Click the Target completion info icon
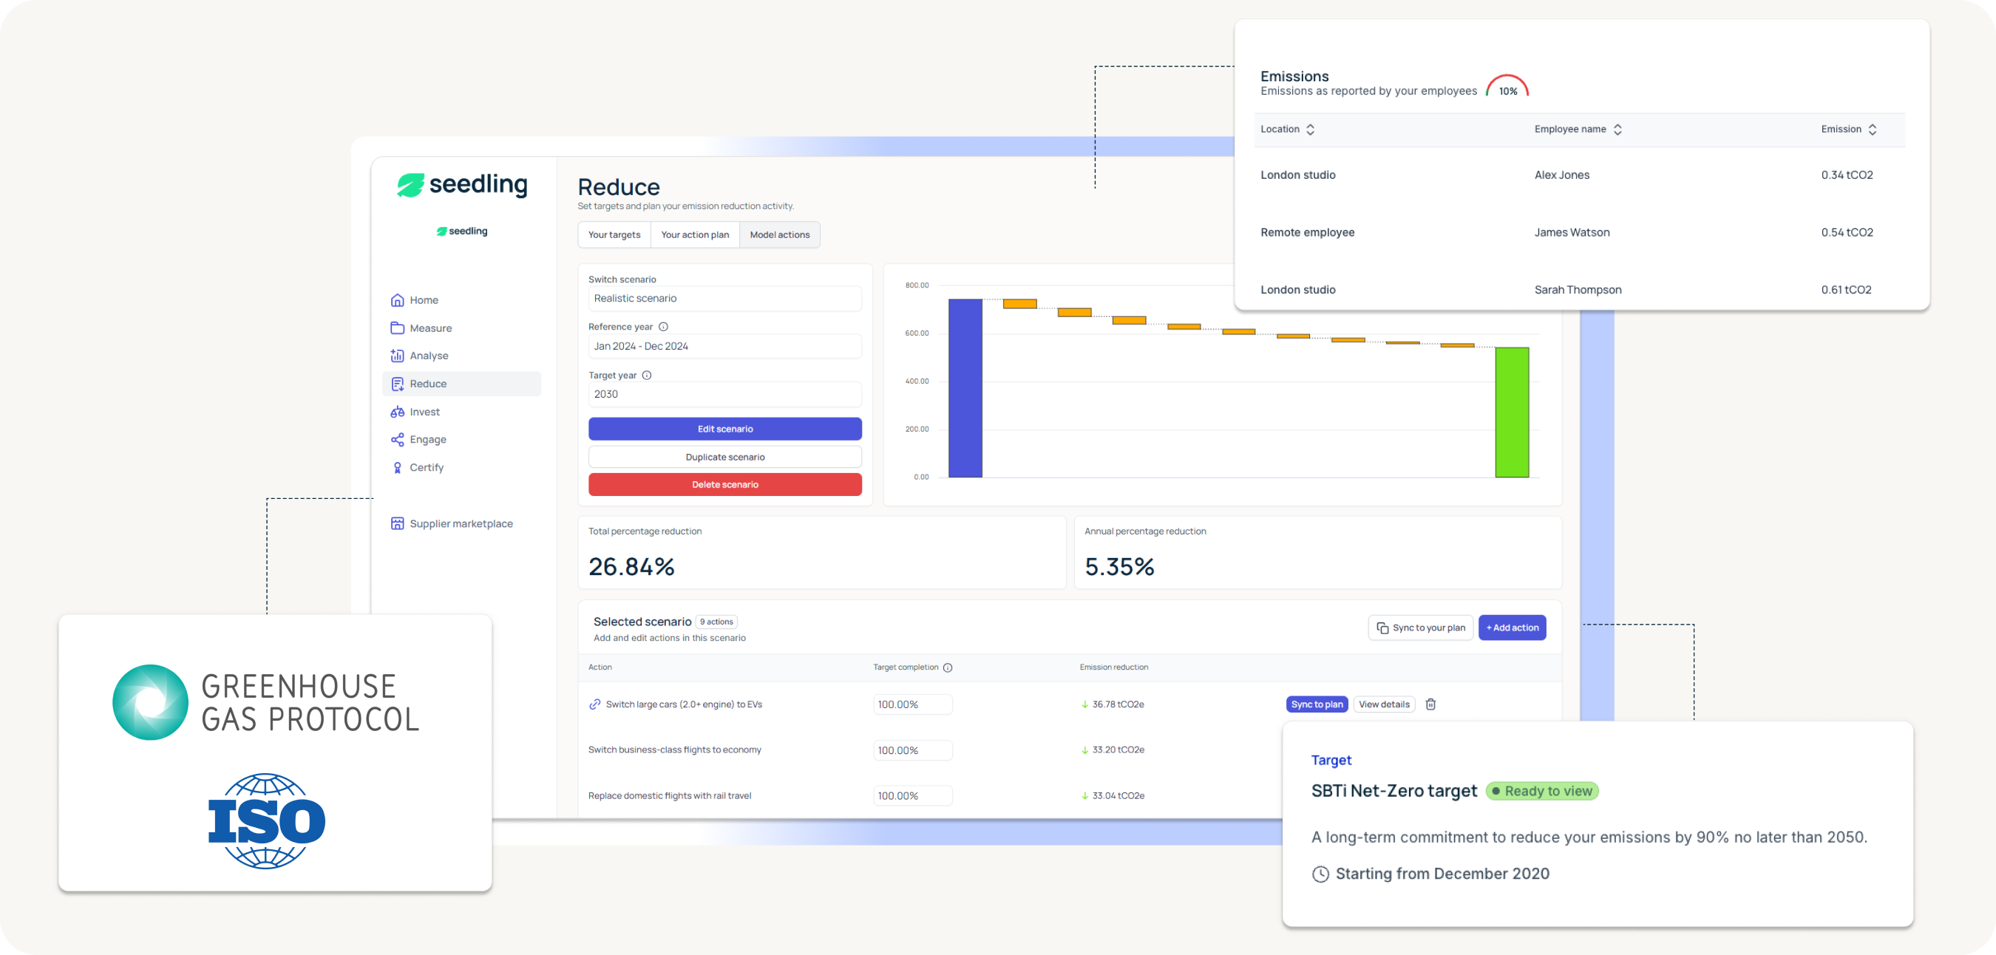Image resolution: width=1996 pixels, height=955 pixels. pos(948,667)
